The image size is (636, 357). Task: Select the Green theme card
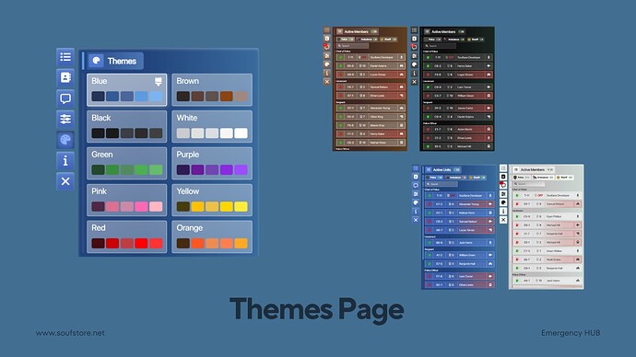coord(126,163)
